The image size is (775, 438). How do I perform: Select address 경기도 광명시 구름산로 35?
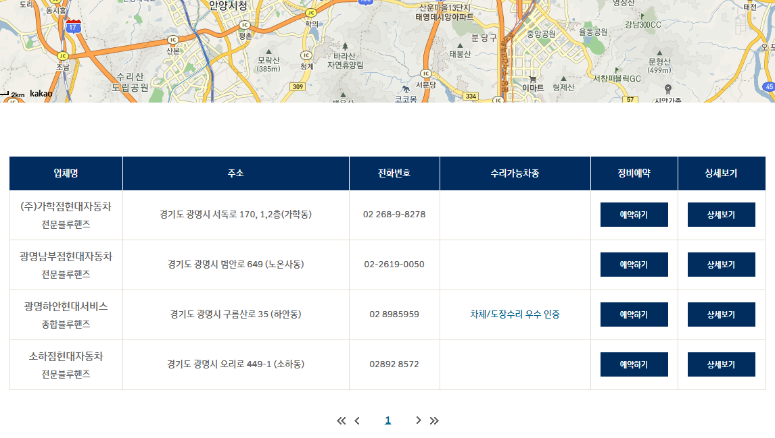(236, 314)
